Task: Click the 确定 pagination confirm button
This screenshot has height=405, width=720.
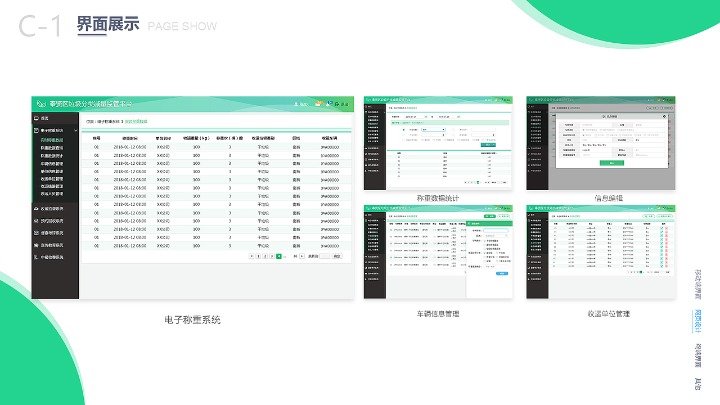Action: (337, 256)
